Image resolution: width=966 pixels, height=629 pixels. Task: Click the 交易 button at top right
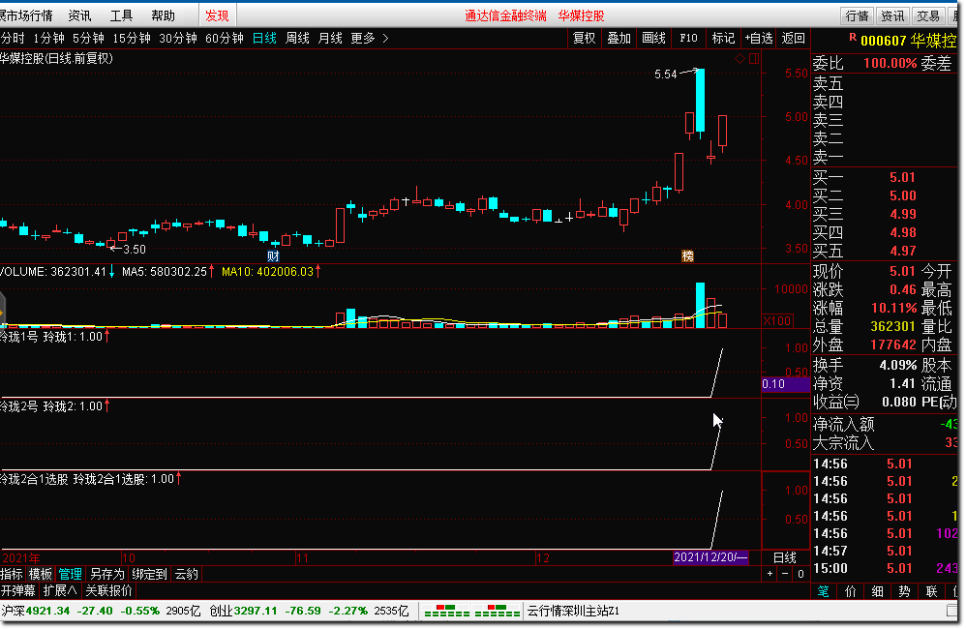tap(928, 16)
